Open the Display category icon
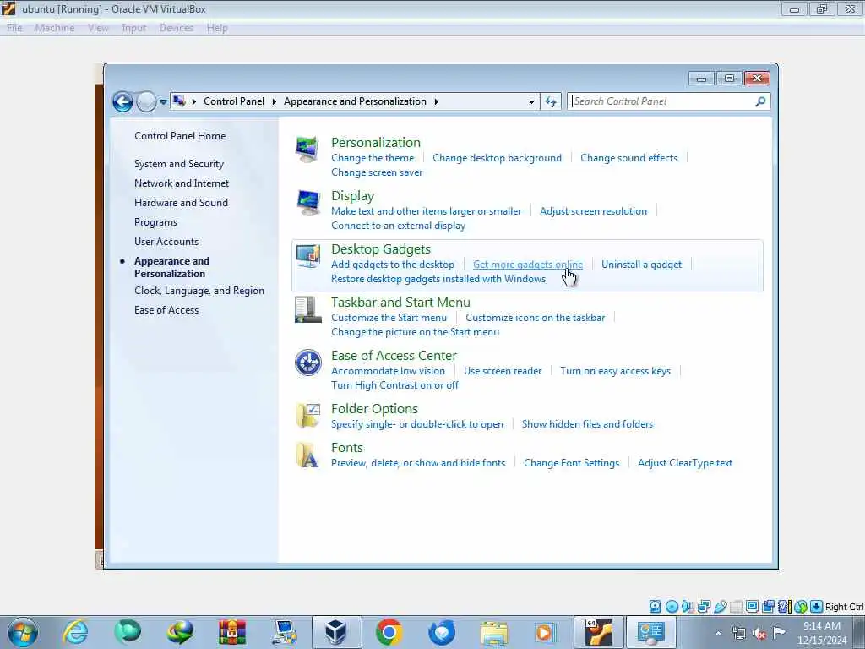The image size is (865, 649). [x=307, y=203]
